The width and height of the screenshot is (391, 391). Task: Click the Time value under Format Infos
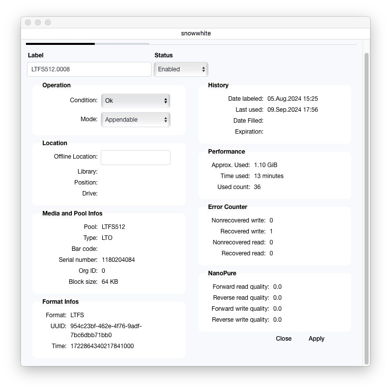pyautogui.click(x=102, y=346)
